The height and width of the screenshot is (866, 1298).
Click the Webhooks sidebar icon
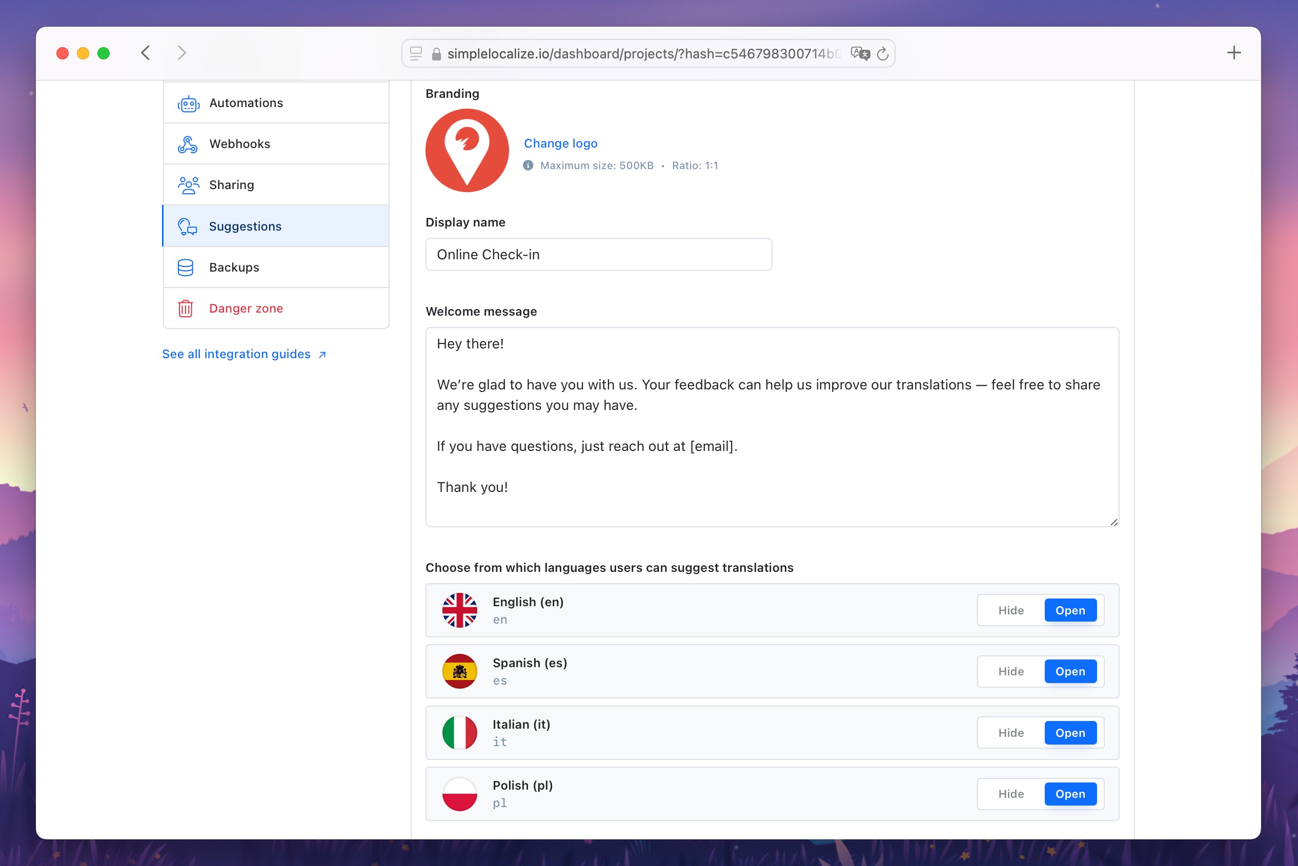tap(188, 143)
